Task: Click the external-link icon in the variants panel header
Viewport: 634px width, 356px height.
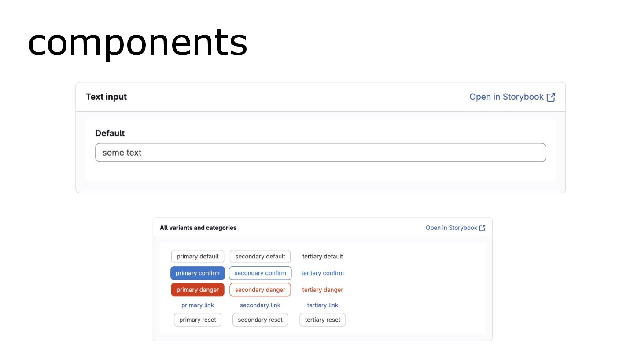Action: tap(482, 228)
